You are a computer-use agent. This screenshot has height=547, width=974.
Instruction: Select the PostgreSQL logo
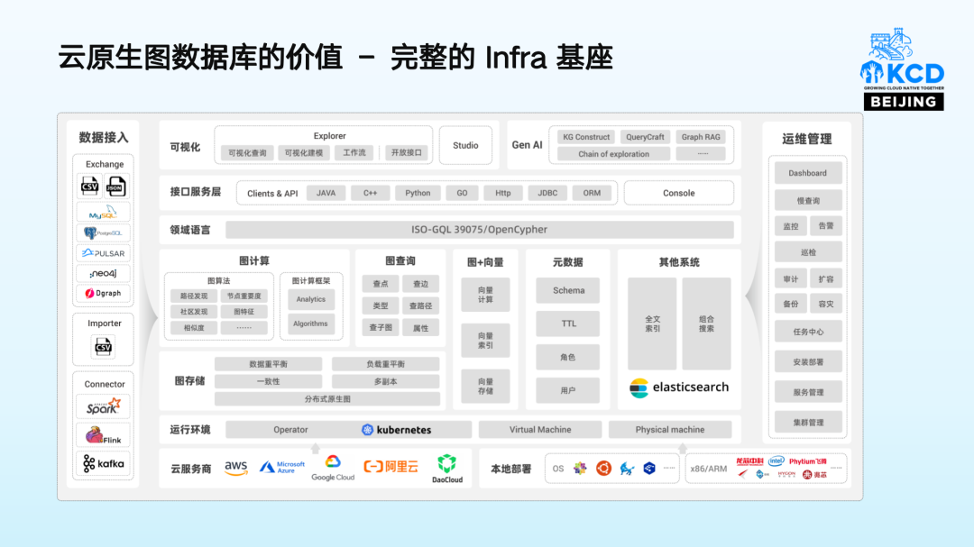[x=103, y=232]
